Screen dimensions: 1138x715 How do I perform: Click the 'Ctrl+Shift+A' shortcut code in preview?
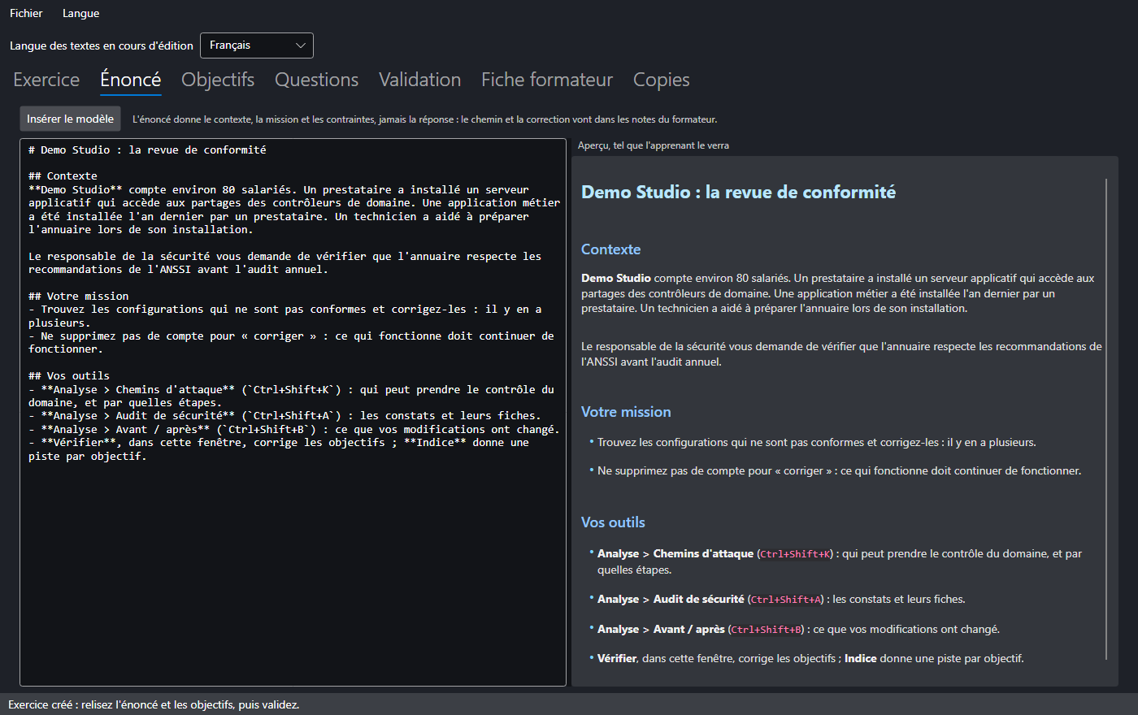(x=786, y=600)
